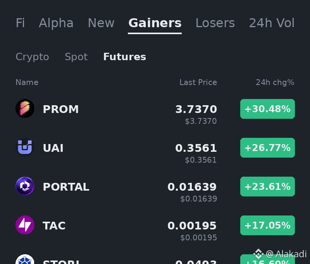The height and width of the screenshot is (264, 310).
Task: Select the Futures sub-tab
Action: 124,57
